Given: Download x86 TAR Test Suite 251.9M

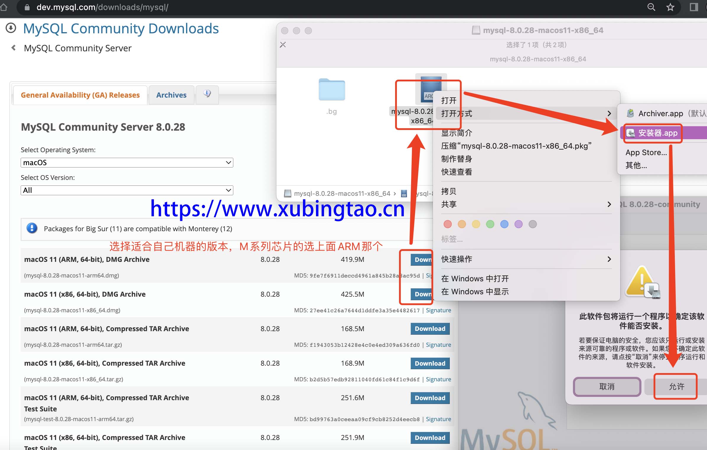Looking at the screenshot, I should pyautogui.click(x=430, y=438).
